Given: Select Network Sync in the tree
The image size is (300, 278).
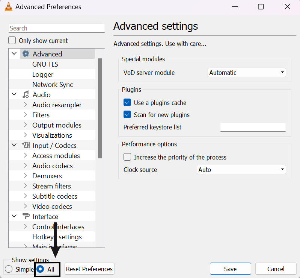Looking at the screenshot, I should (x=53, y=85).
